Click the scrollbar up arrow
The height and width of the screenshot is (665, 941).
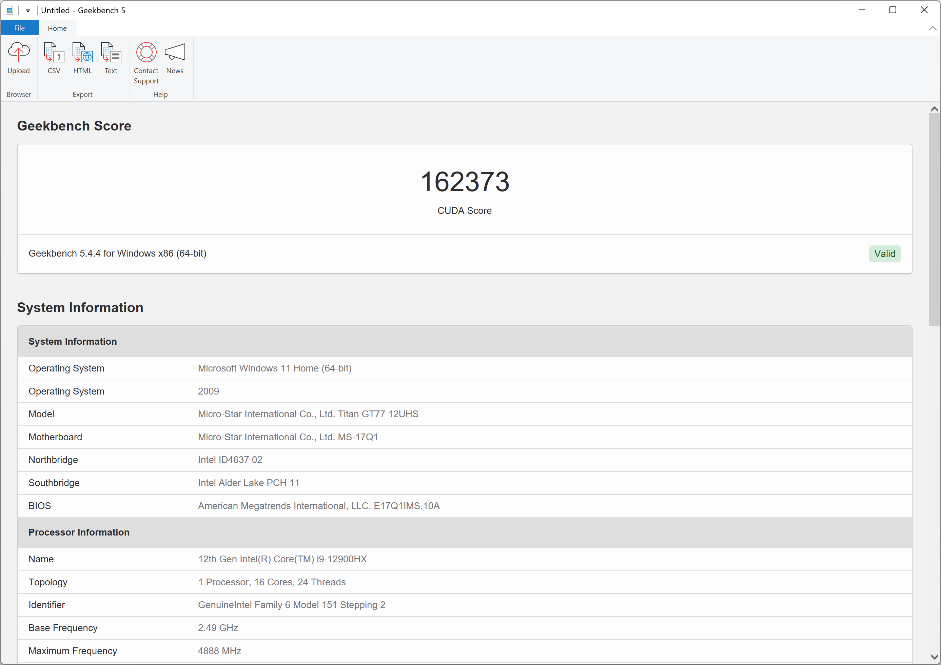pyautogui.click(x=934, y=109)
